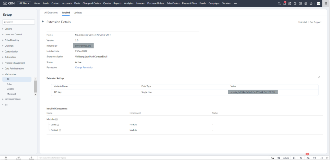This screenshot has width=330, height=160.
Task: Open Channels icon in bottom bar
Action: [x=18, y=158]
